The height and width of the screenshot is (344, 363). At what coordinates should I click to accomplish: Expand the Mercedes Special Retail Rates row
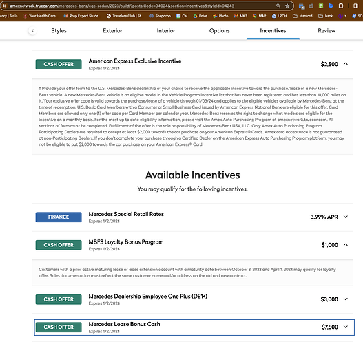[x=346, y=217]
